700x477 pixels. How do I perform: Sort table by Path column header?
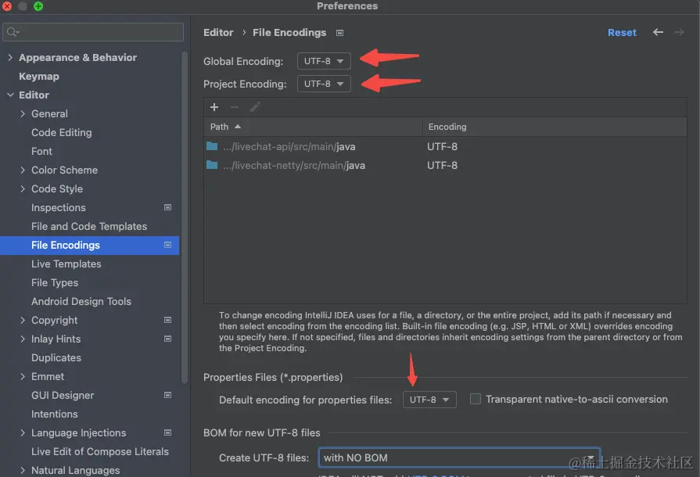pyautogui.click(x=313, y=127)
